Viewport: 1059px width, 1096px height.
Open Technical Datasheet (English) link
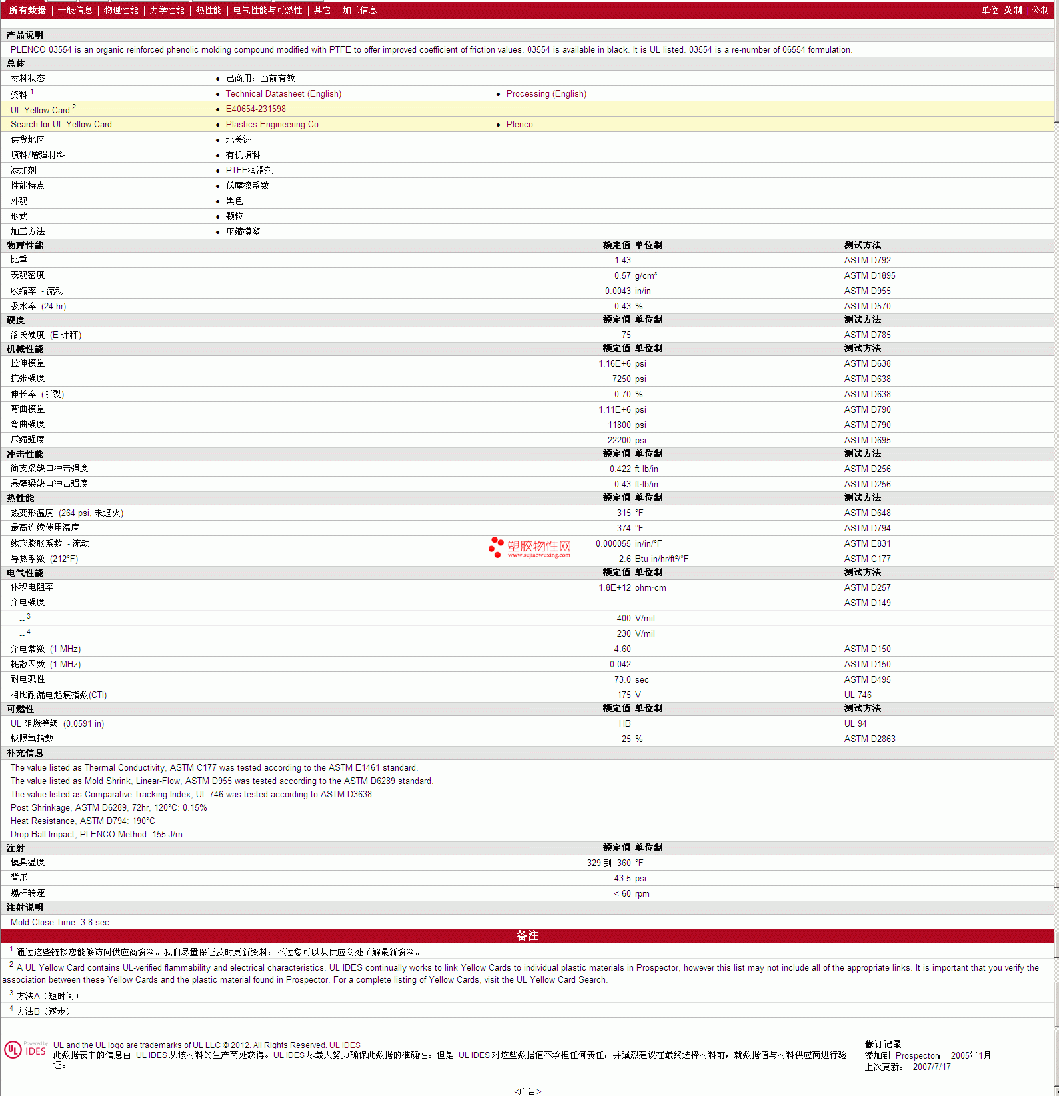click(283, 94)
